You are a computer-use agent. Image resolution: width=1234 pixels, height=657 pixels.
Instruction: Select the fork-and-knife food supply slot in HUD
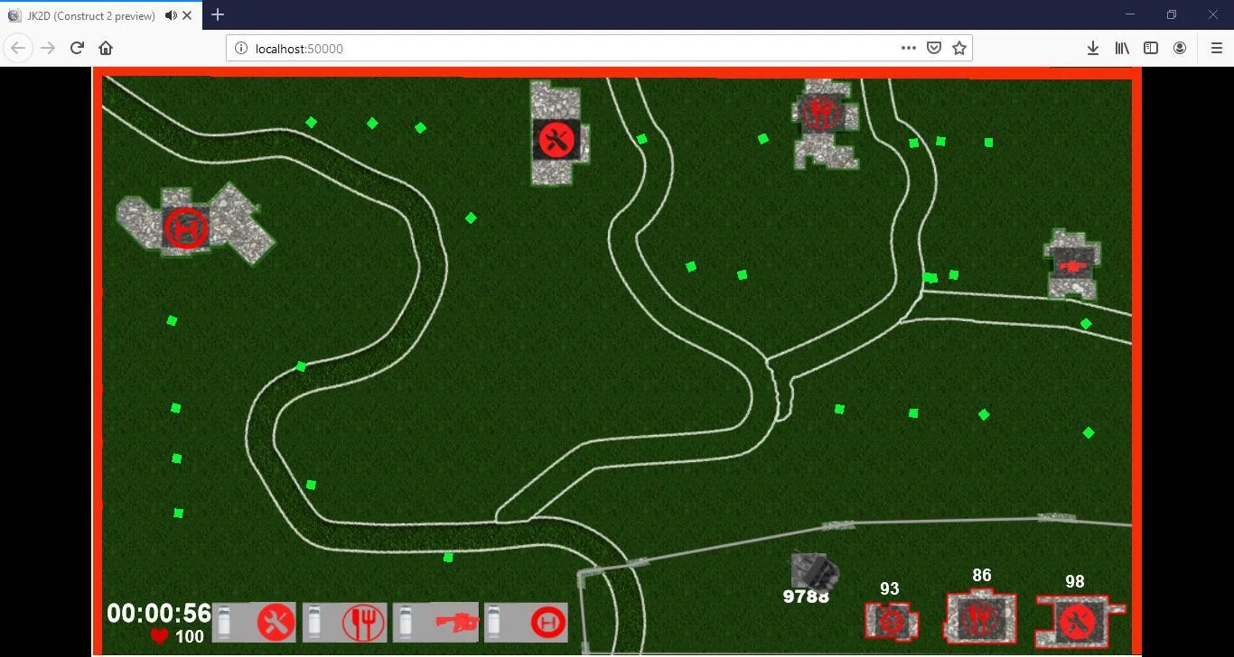coord(344,623)
